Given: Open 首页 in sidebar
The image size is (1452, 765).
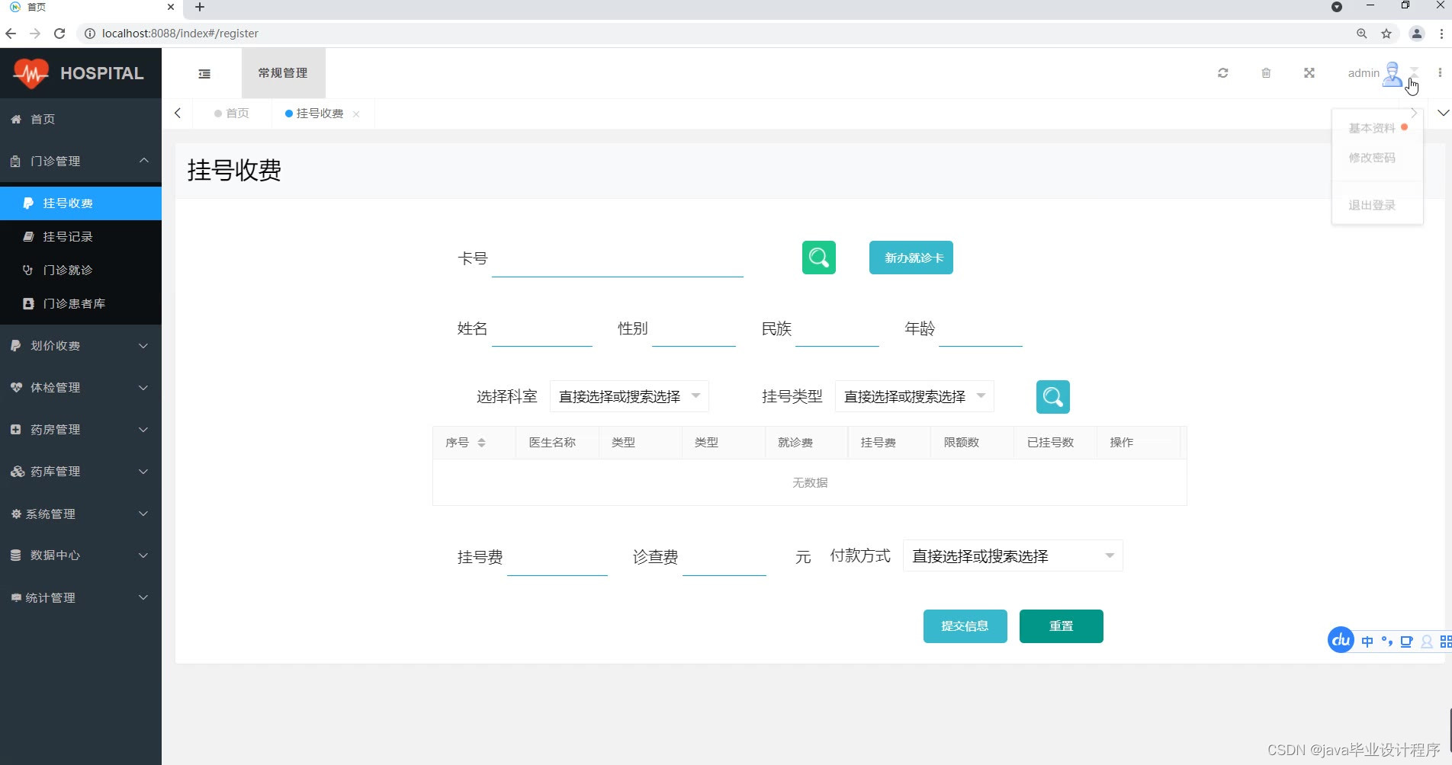Looking at the screenshot, I should tap(81, 119).
